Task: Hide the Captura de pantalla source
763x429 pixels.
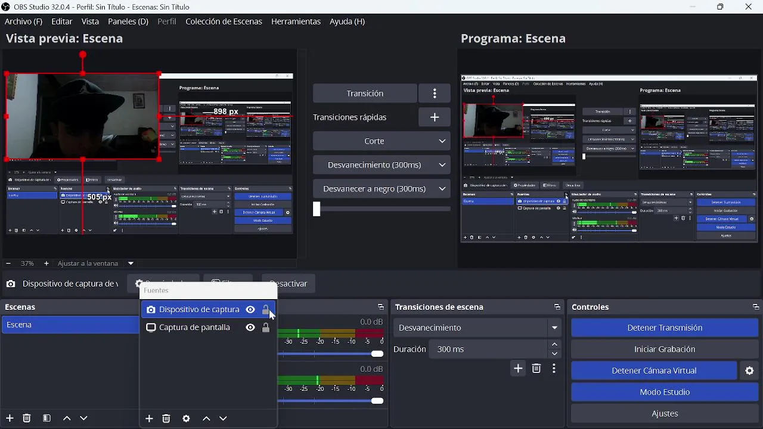Action: point(250,328)
